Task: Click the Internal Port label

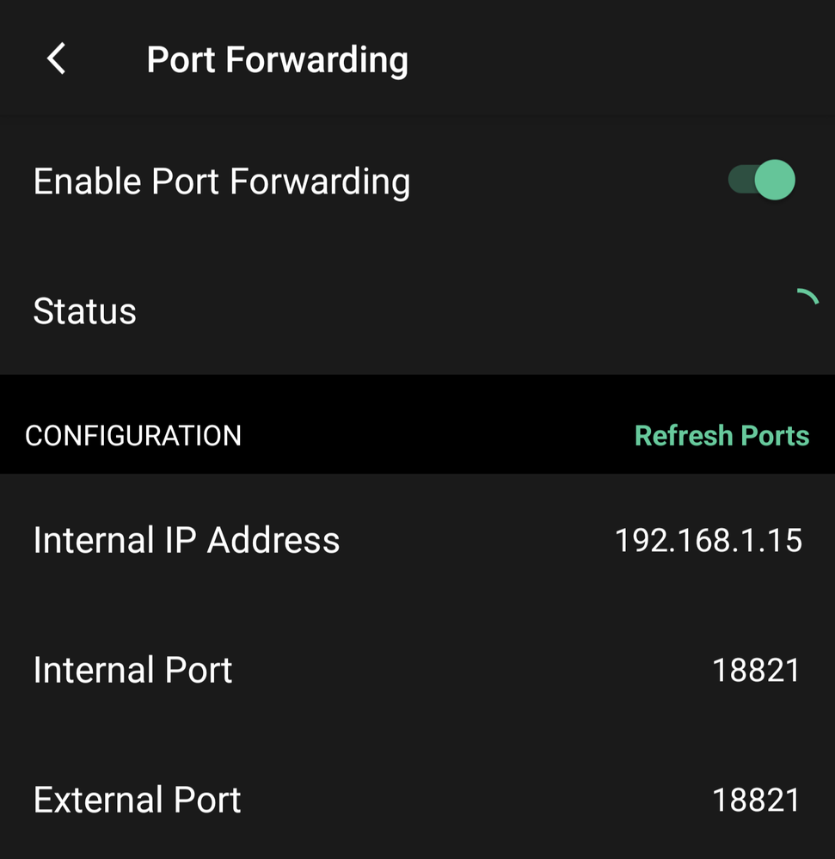Action: coord(132,671)
